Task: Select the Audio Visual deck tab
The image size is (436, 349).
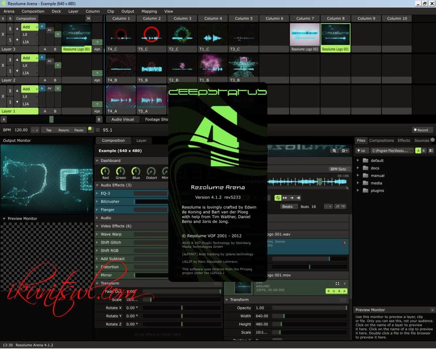Action: click(123, 120)
